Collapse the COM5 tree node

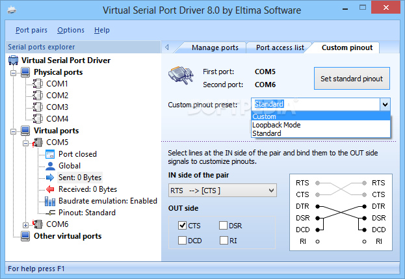25,143
